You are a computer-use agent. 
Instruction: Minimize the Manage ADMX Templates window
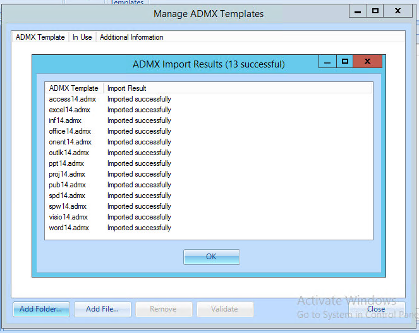pyautogui.click(x=358, y=11)
